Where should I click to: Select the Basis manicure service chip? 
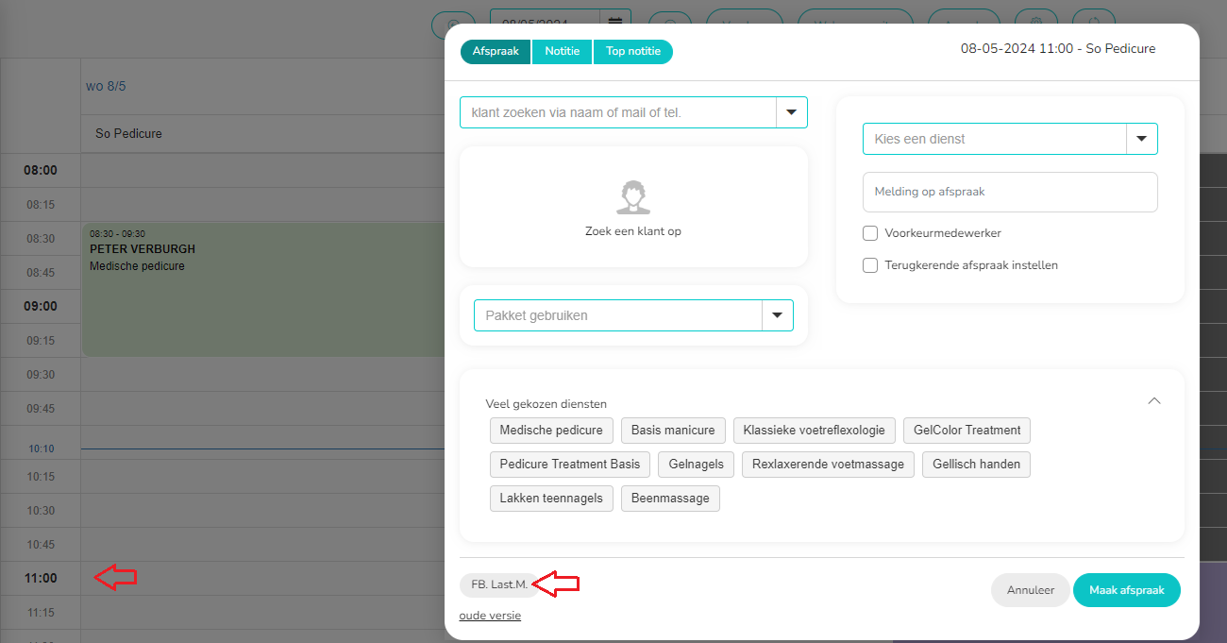673,431
